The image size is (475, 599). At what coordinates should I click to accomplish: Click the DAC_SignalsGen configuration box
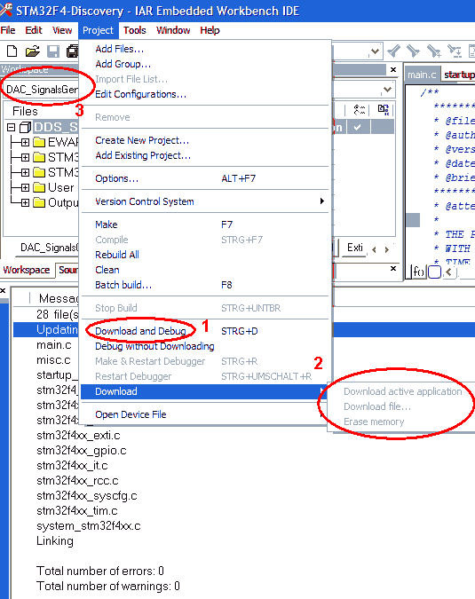(41, 90)
